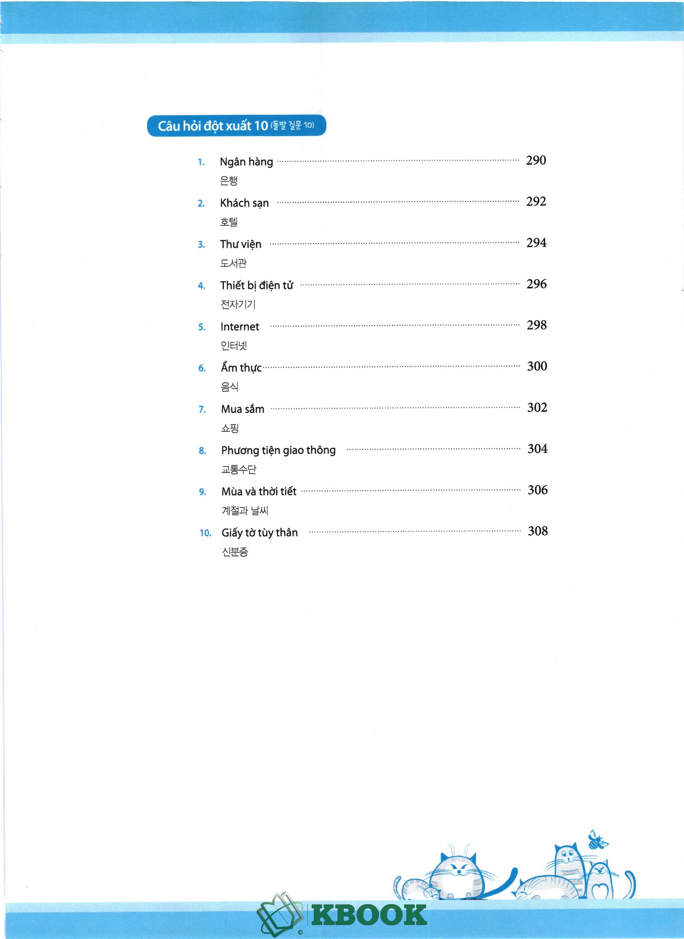The height and width of the screenshot is (939, 684).
Task: Open "Phương tiện giao thông" entry
Action: 278,450
